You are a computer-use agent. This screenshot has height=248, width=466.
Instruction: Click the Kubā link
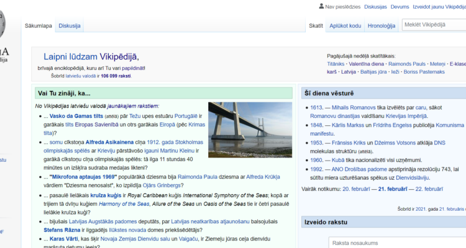pos(338,160)
